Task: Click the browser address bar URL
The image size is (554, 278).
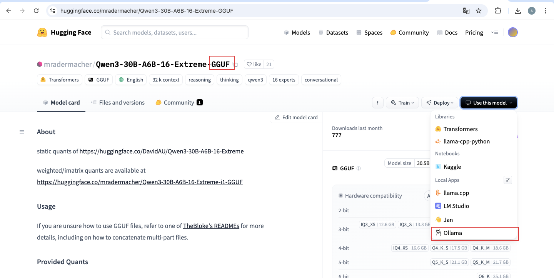Action: [147, 11]
